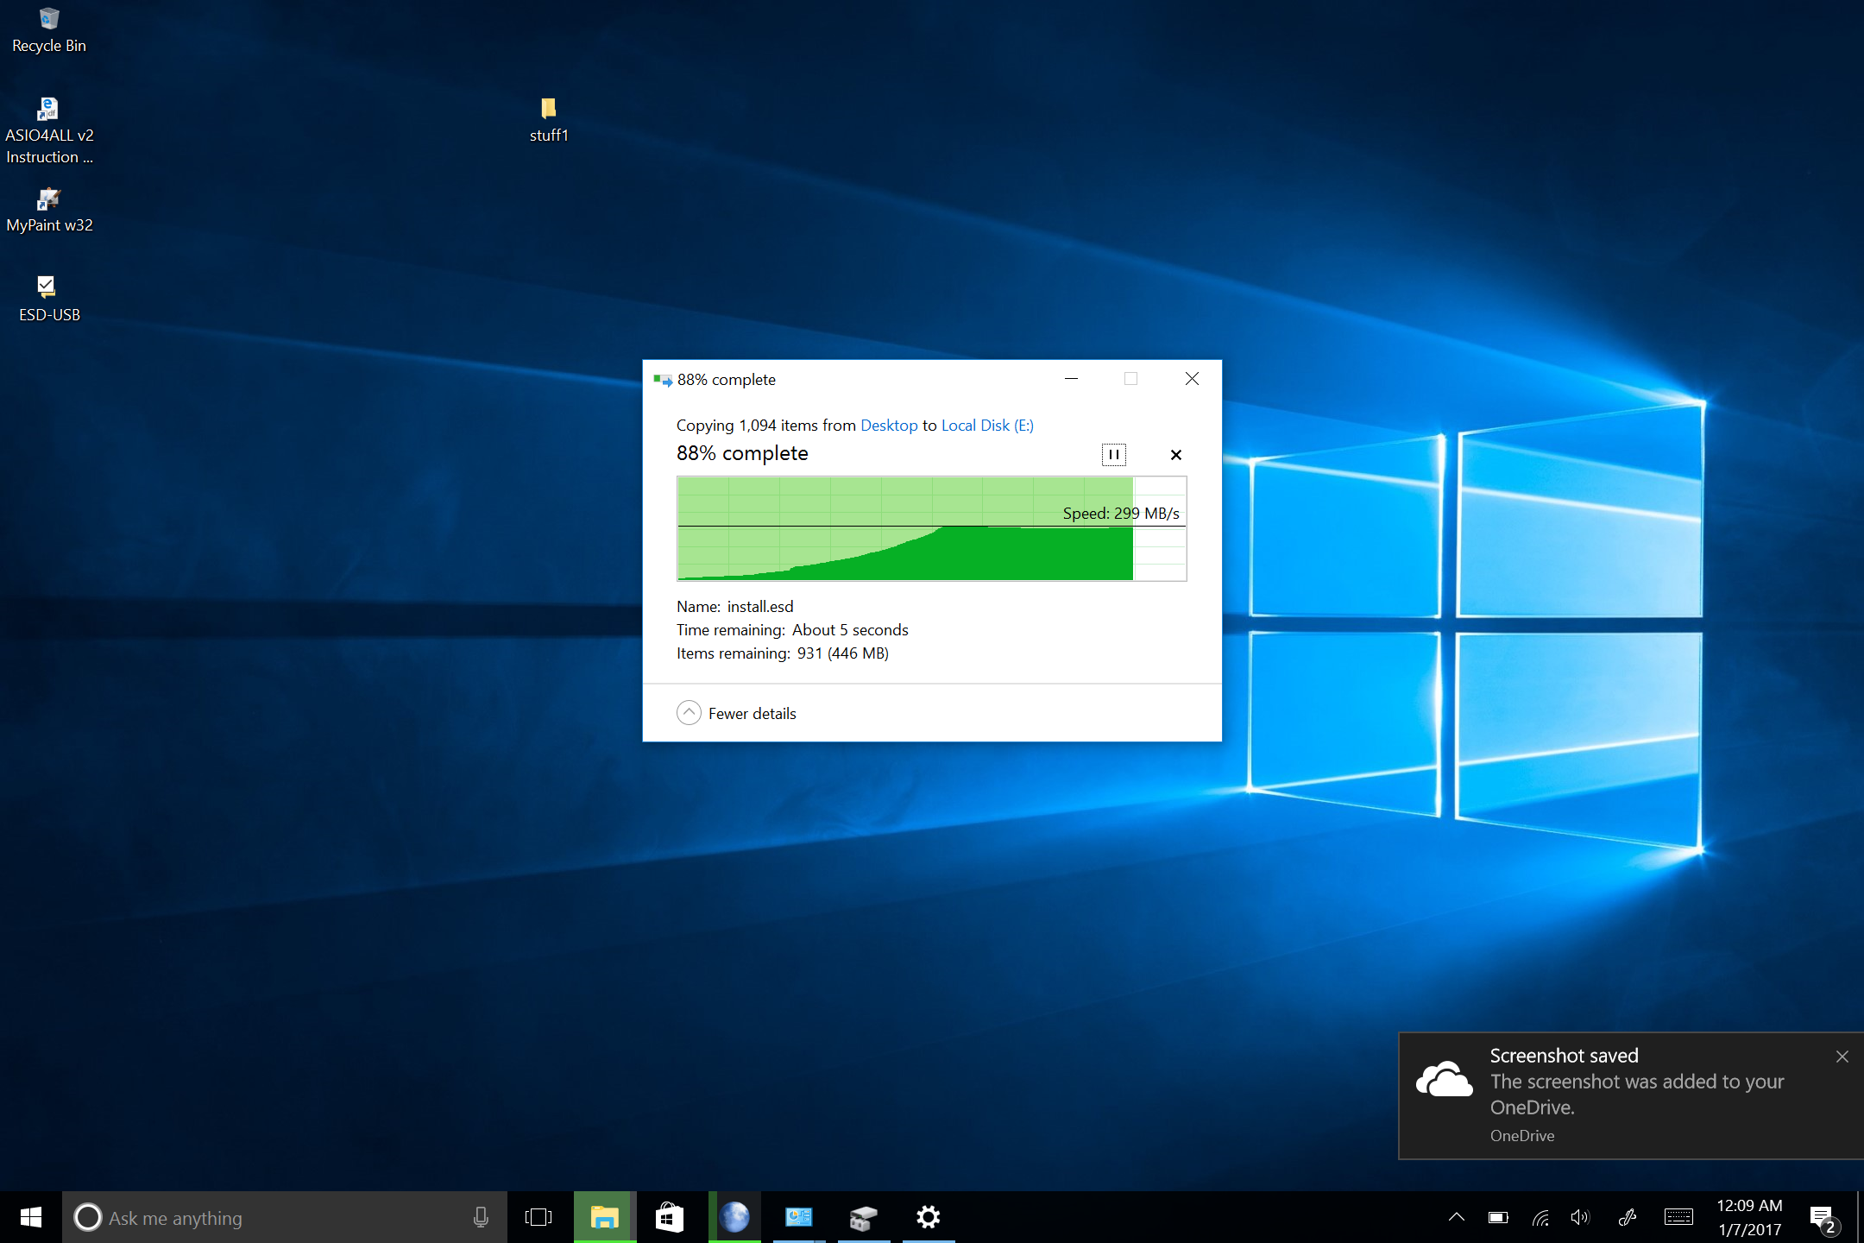Pause the file copy operation
The height and width of the screenshot is (1243, 1864).
click(x=1113, y=455)
